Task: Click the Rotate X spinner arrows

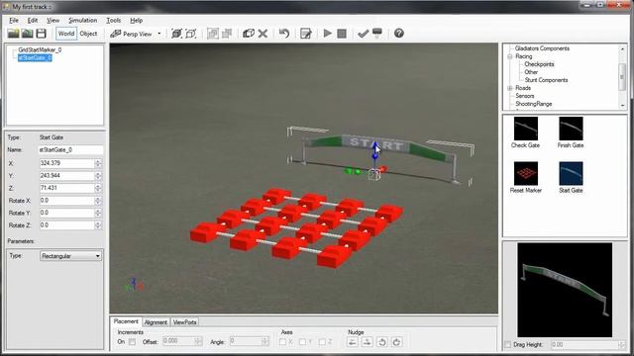Action: click(98, 201)
